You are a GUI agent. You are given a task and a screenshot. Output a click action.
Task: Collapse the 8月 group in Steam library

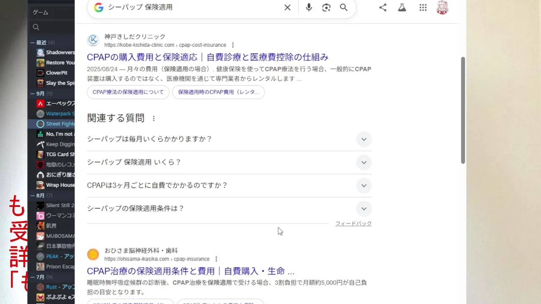(x=33, y=195)
